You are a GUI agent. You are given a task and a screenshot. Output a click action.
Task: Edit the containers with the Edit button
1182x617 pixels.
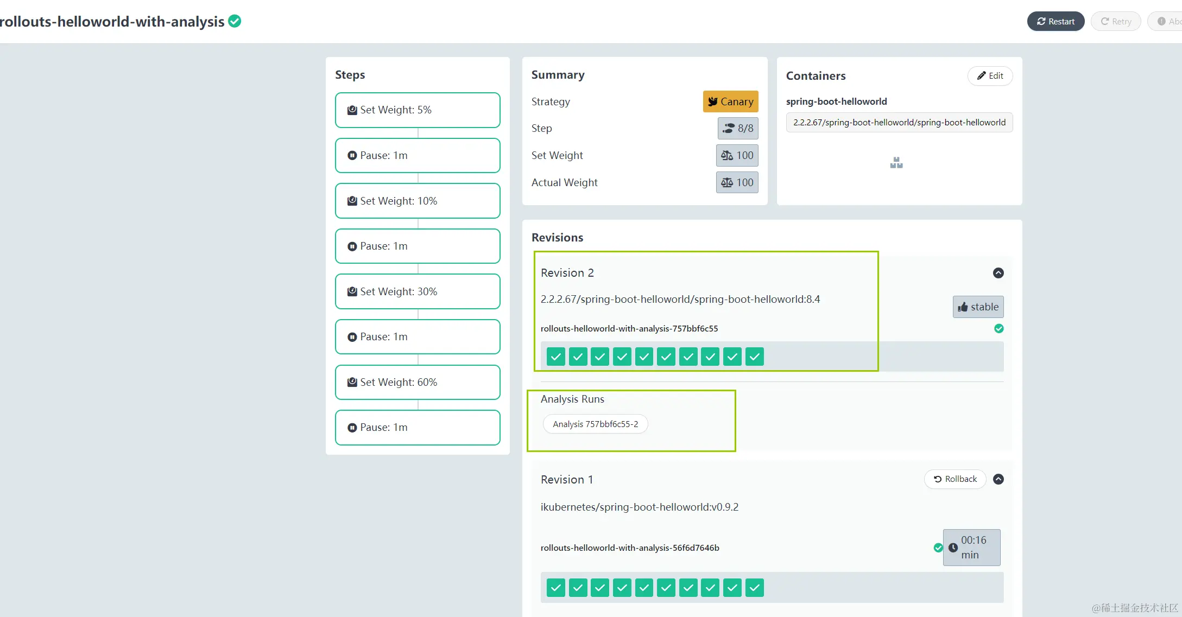coord(990,75)
